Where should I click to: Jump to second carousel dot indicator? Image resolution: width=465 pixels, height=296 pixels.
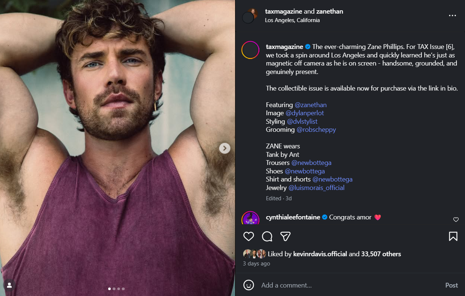[114, 289]
